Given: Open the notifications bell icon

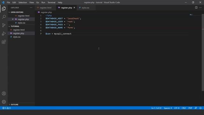Looking at the screenshot, I should (x=200, y=108).
